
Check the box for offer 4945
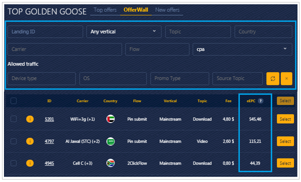(x=13, y=163)
